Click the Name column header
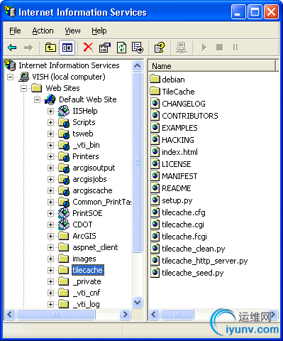283x341 pixels. click(212, 66)
